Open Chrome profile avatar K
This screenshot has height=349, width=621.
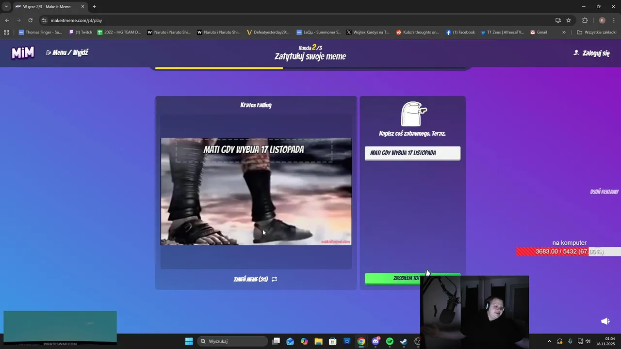click(x=602, y=20)
